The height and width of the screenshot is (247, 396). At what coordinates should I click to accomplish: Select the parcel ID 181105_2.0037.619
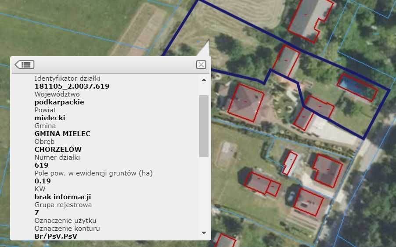pyautogui.click(x=72, y=86)
